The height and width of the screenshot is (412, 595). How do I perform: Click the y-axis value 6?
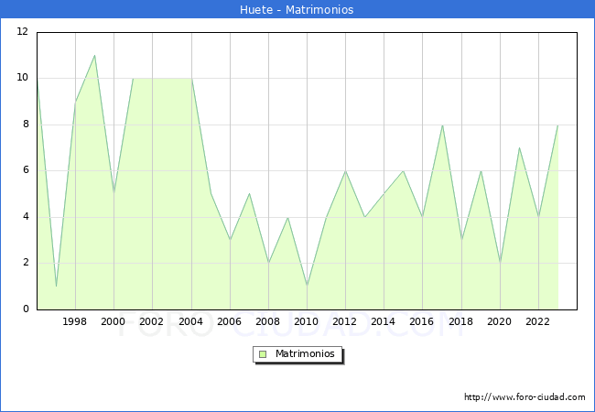click(x=26, y=170)
